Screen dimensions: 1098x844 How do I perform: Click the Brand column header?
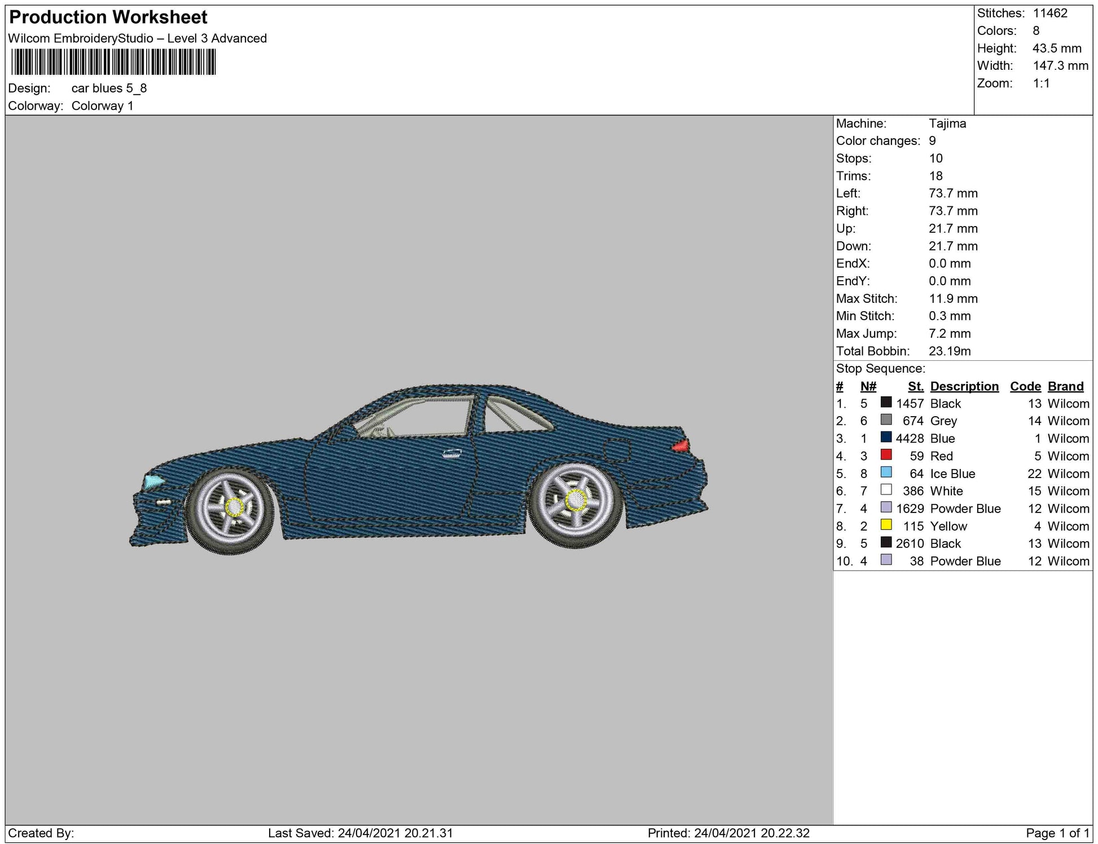(x=1065, y=386)
